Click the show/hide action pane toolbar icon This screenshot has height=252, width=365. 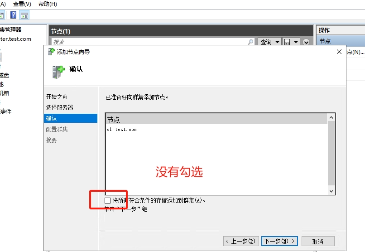(24, 15)
